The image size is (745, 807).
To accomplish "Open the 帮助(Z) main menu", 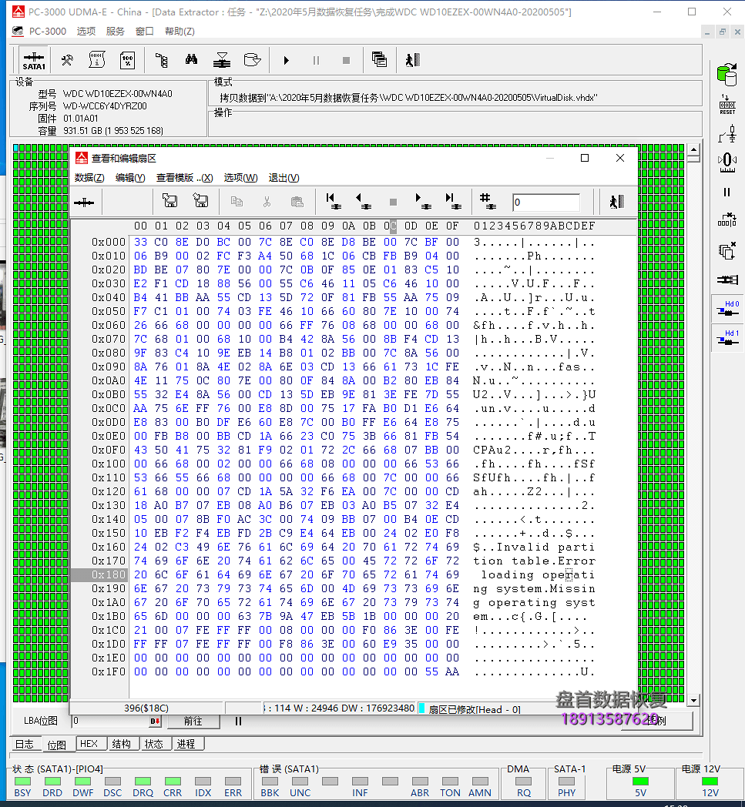I will pyautogui.click(x=180, y=32).
